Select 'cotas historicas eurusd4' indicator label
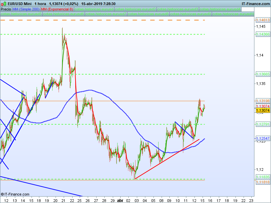 click(220, 9)
